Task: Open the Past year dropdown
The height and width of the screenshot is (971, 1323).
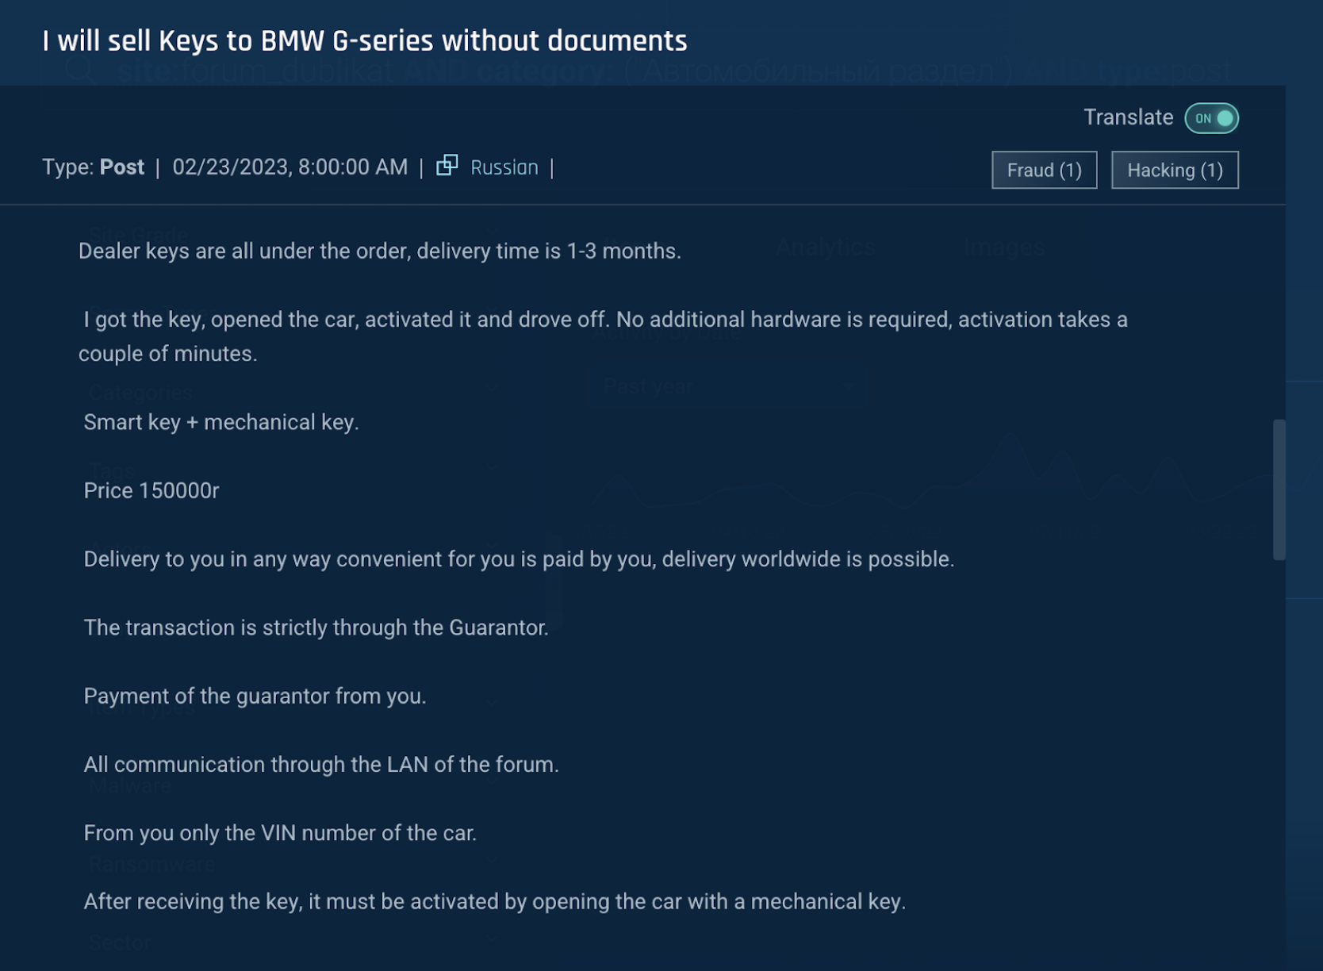Action: (728, 387)
